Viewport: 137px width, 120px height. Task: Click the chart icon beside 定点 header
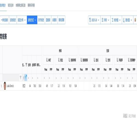(95, 60)
